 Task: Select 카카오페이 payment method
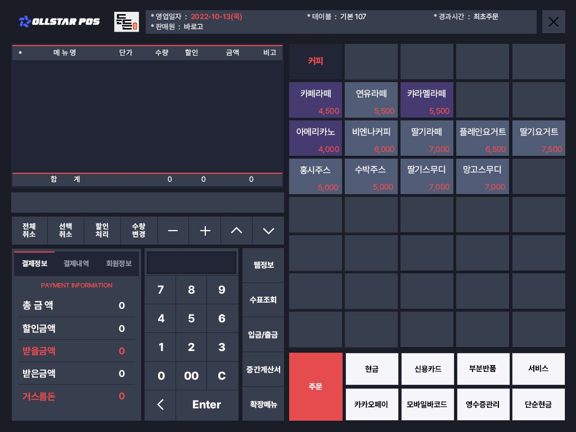coord(371,404)
